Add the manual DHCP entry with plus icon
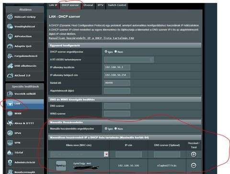The width and height of the screenshot is (230, 174). pos(194,154)
